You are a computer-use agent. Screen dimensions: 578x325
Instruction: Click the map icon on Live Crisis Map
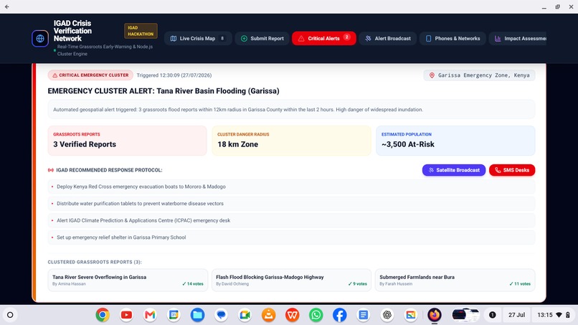point(174,38)
